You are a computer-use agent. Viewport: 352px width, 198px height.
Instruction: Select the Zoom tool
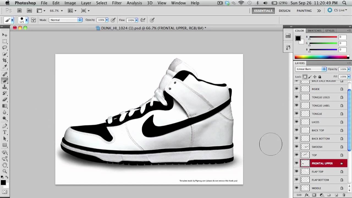click(5, 171)
